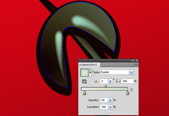This screenshot has height=116, width=169.
Task: Click the aspect ratio icon
Action: tap(118, 81)
